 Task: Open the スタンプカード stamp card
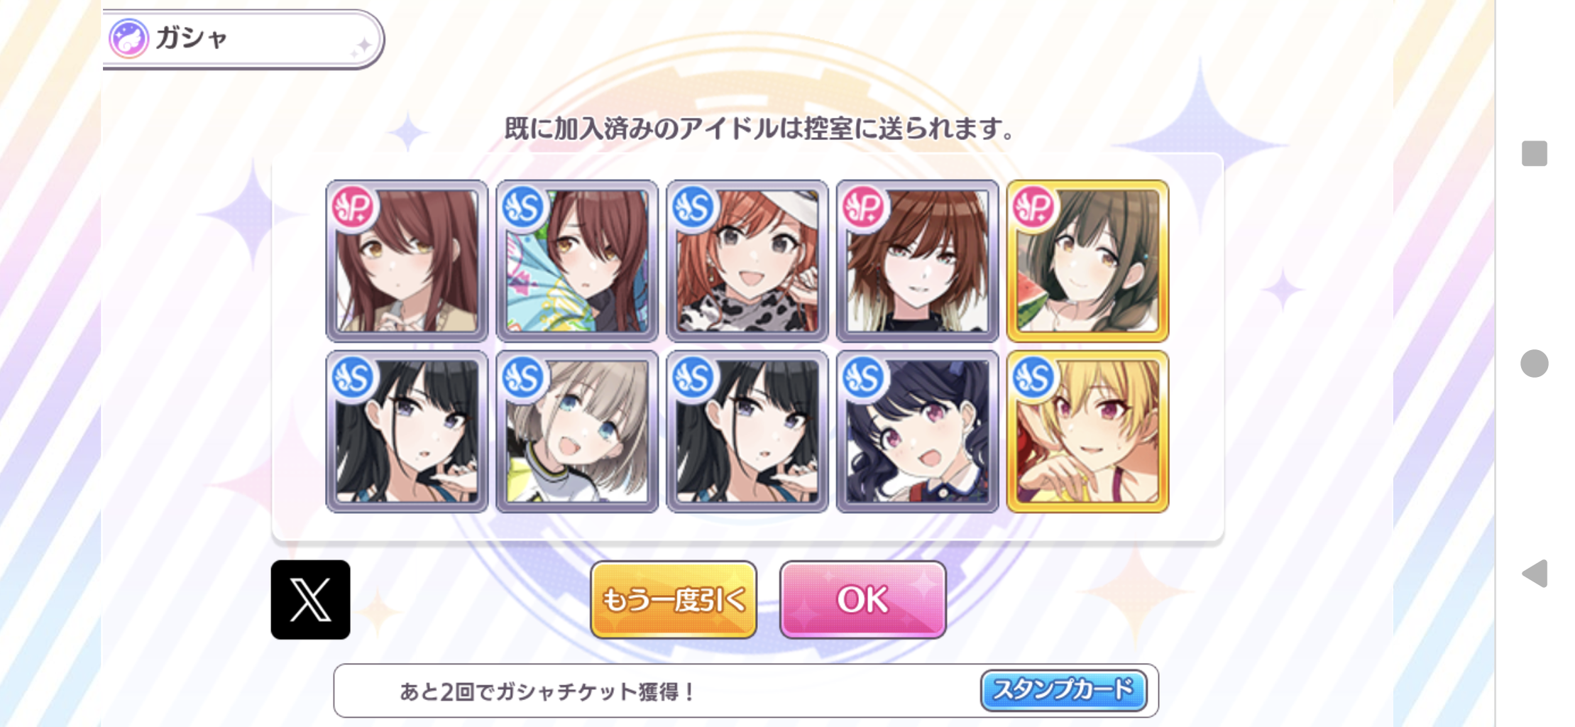pos(1063,689)
